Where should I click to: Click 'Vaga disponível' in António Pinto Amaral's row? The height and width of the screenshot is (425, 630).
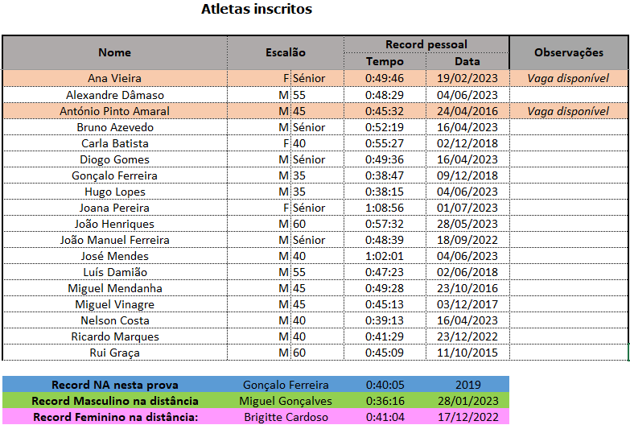click(x=568, y=111)
